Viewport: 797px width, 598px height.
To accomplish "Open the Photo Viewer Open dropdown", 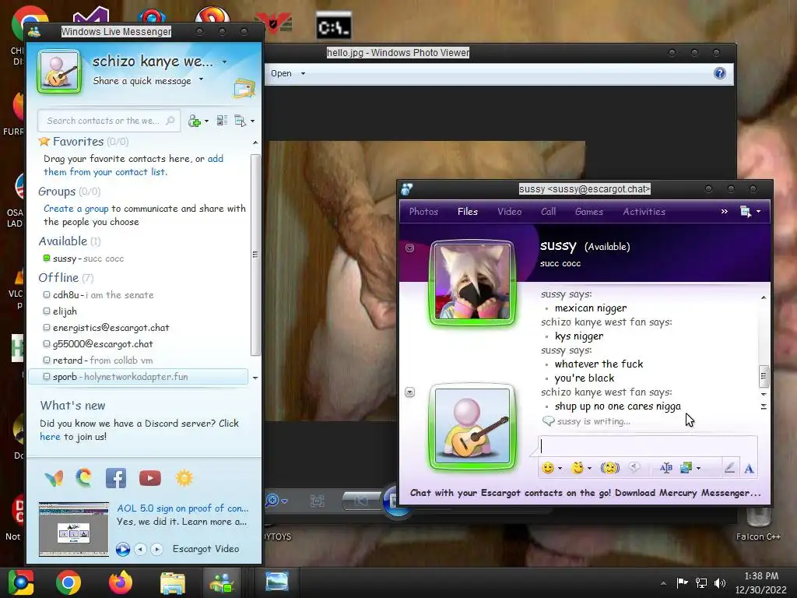I will 303,74.
